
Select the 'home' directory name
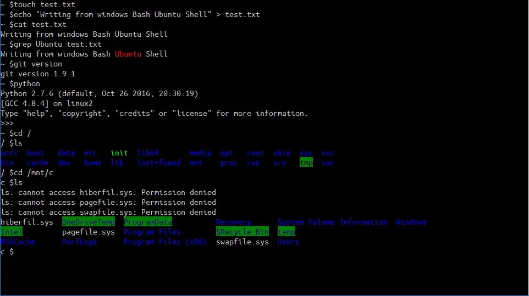[x=93, y=163]
